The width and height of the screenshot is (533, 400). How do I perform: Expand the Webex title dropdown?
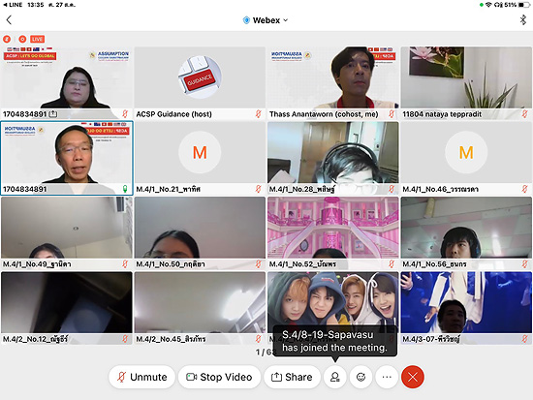[x=266, y=20]
